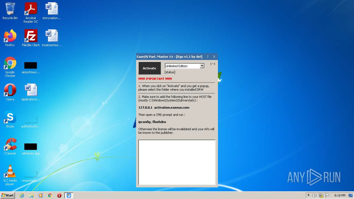
Task: Open Chrome from the taskbar
Action: tap(50, 195)
